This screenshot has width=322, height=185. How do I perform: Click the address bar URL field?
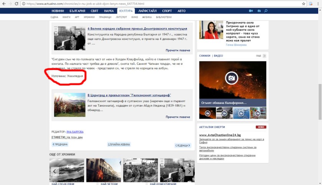point(153,4)
